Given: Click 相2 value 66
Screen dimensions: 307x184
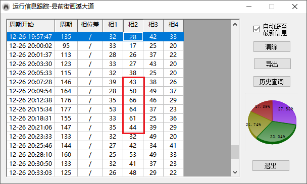Looking at the screenshot, I should point(133,100).
